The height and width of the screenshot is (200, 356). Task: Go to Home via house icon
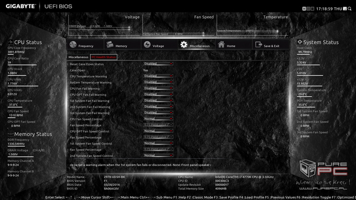(221, 44)
